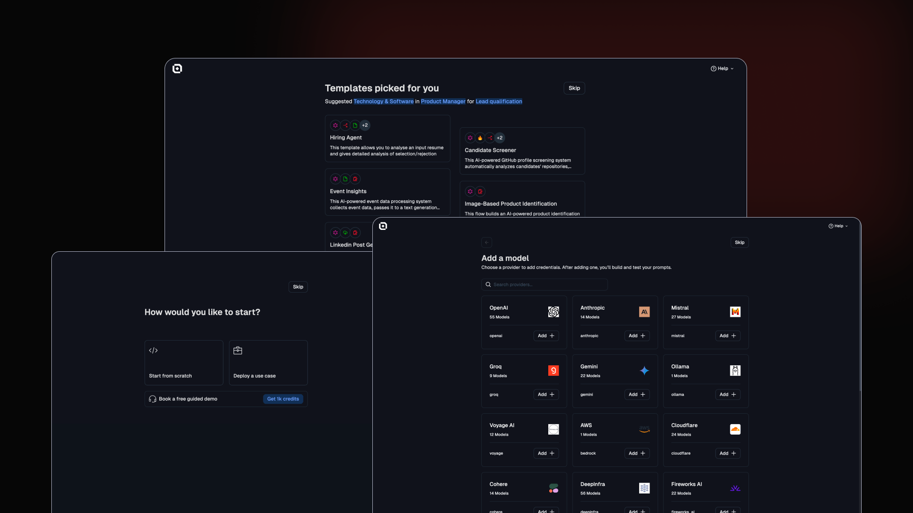Screen dimensions: 913x513
Task: Select the Start from scratch option
Action: click(184, 362)
